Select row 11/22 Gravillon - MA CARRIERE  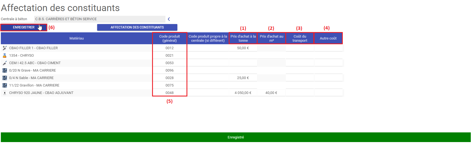[172, 85]
